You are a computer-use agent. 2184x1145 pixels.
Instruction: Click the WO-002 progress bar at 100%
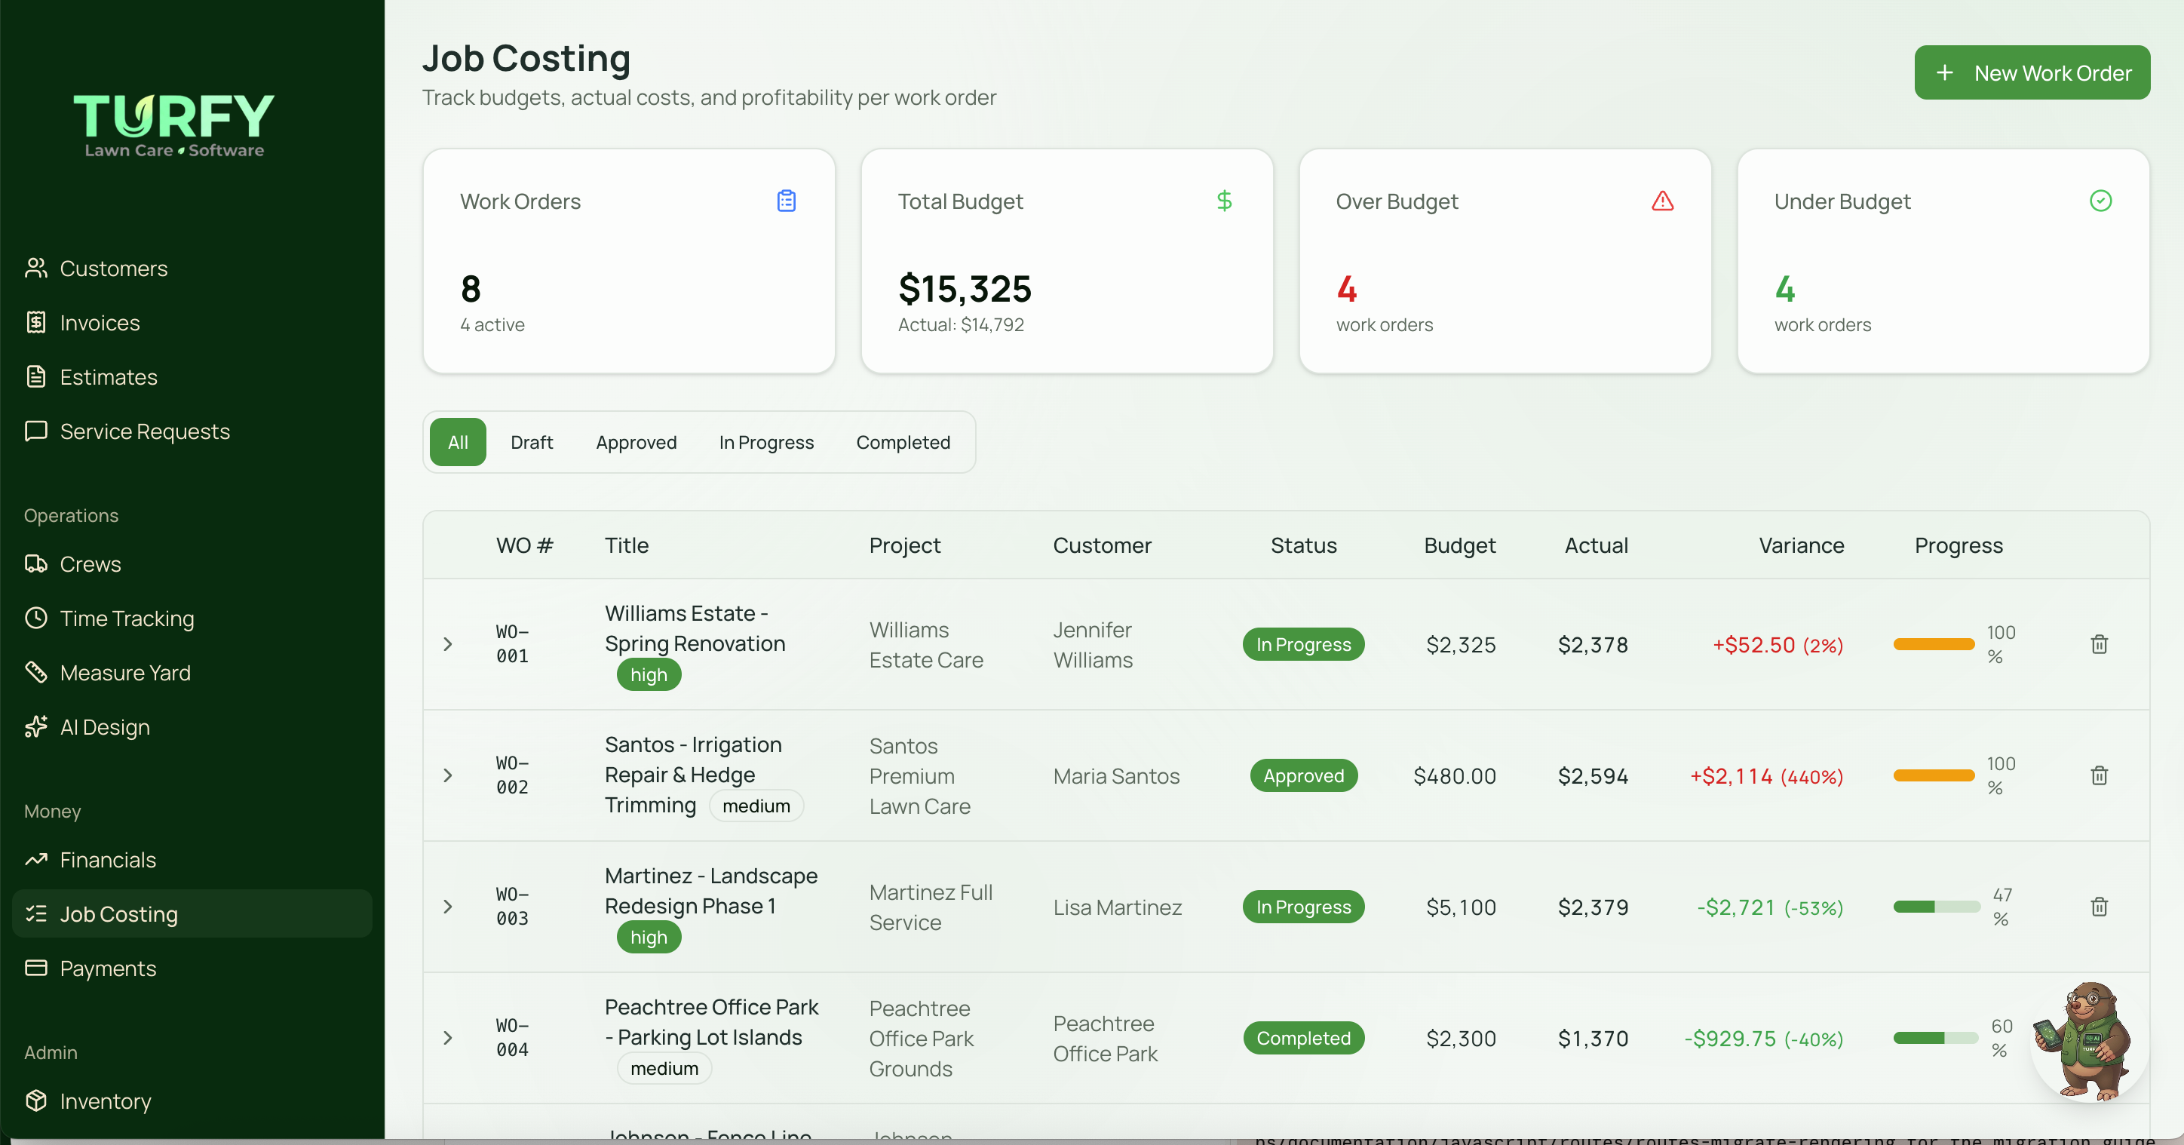pos(1934,776)
